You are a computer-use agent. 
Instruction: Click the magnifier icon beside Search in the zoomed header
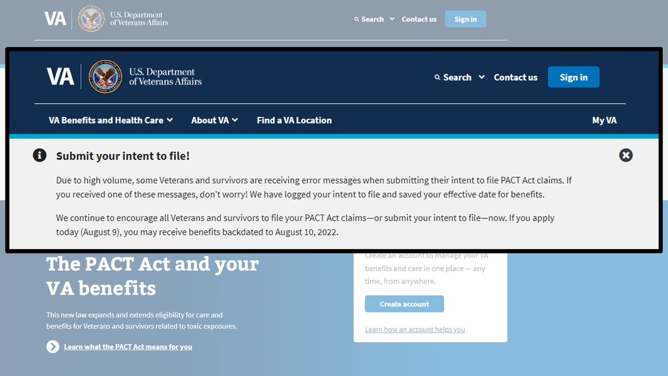click(438, 77)
